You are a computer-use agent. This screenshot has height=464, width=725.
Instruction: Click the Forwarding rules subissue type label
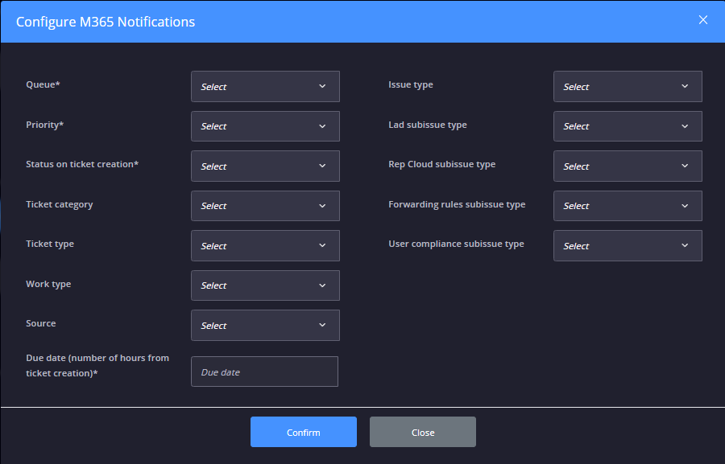pos(457,204)
